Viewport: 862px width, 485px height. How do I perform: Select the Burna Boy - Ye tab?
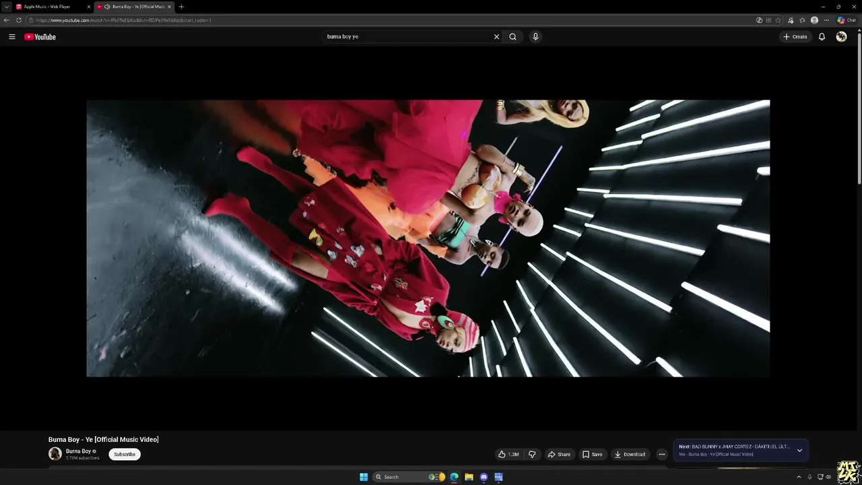[133, 7]
